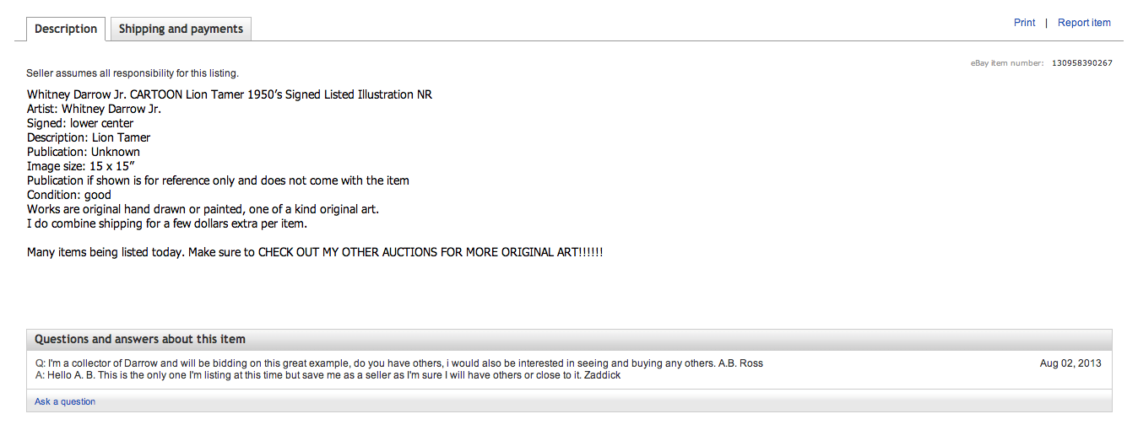
Task: Click the seller assumes all responsibility notice
Action: click(x=133, y=73)
